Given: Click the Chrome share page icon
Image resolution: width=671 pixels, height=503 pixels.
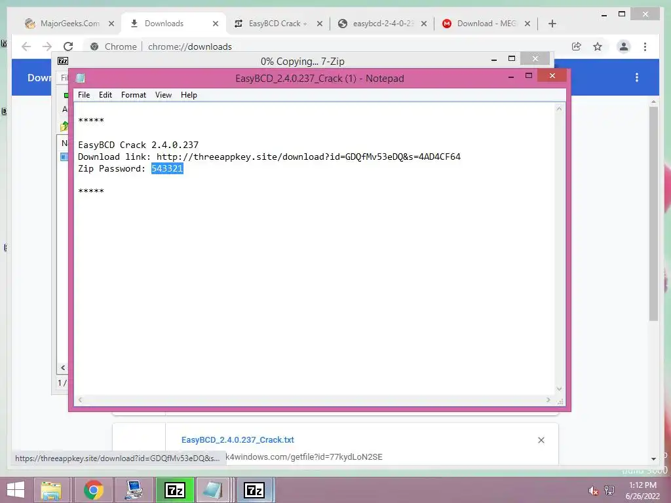Looking at the screenshot, I should point(577,47).
